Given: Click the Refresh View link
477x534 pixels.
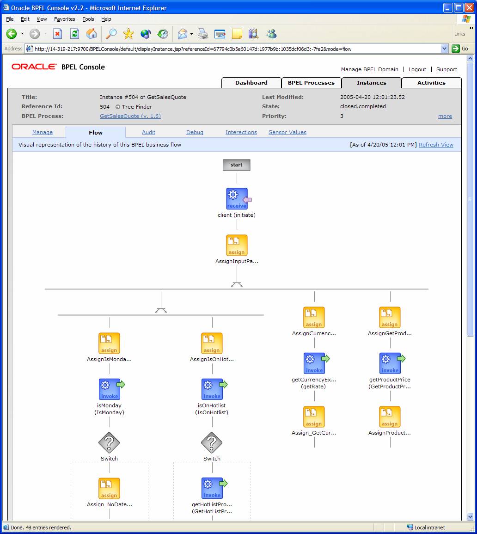Looking at the screenshot, I should pos(436,145).
